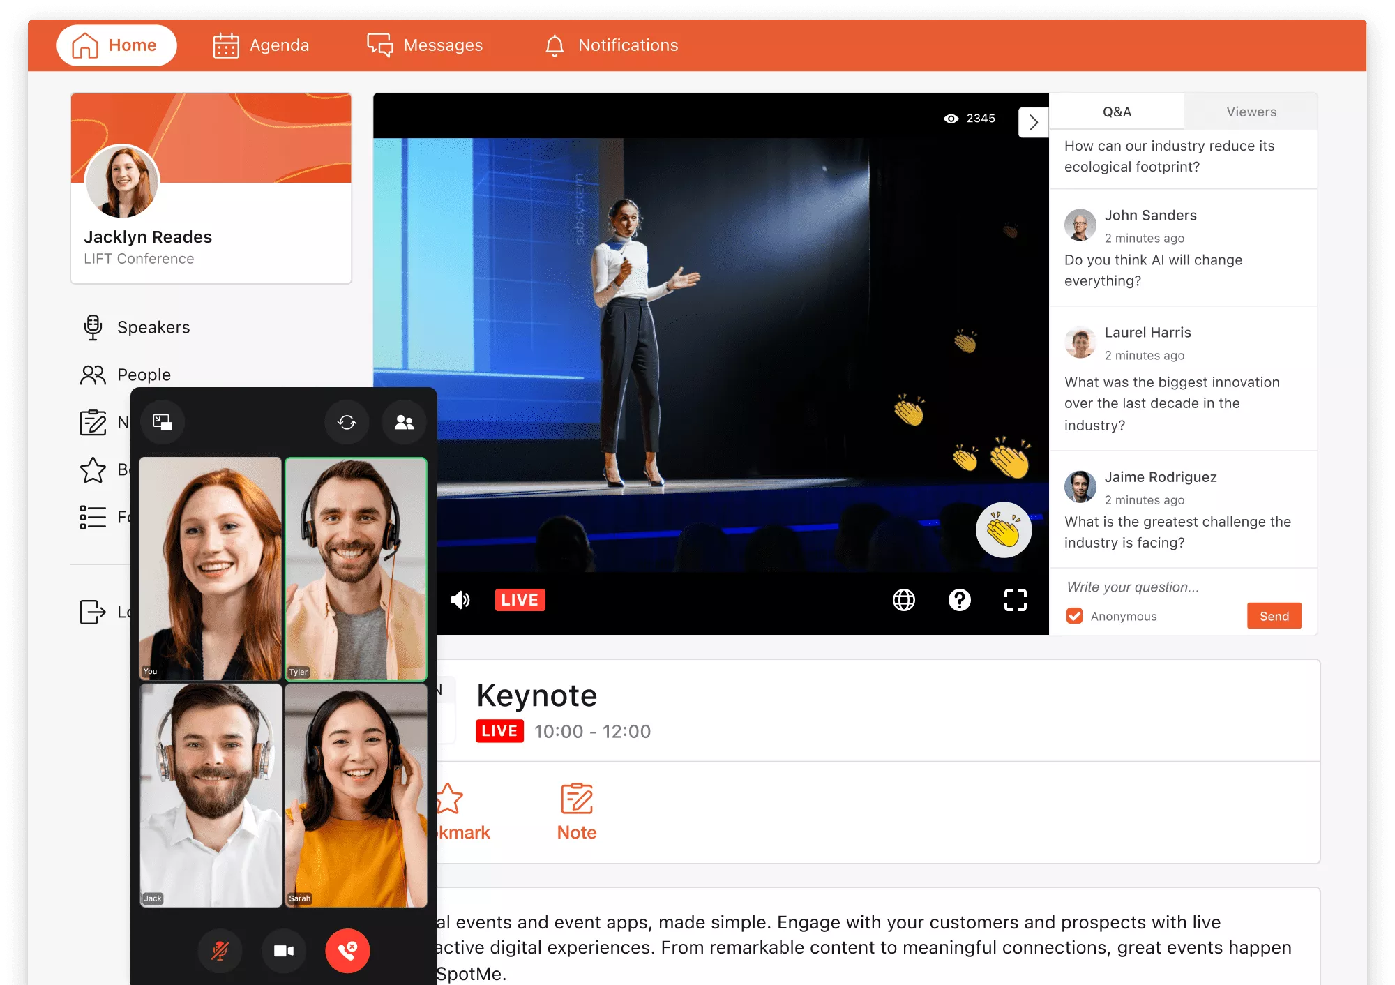
Task: Click Jaime Rodriguez's avatar in Q&A
Action: coord(1080,486)
